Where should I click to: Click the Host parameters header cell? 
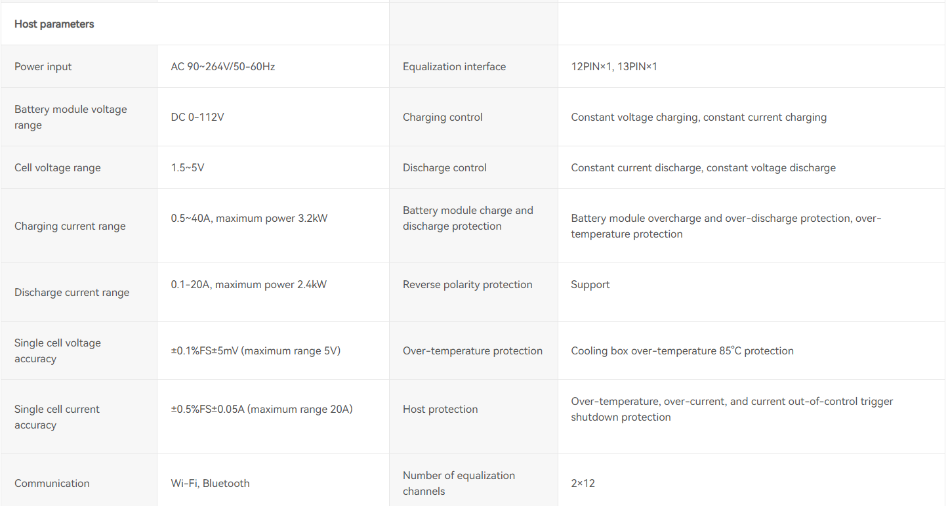pyautogui.click(x=54, y=24)
